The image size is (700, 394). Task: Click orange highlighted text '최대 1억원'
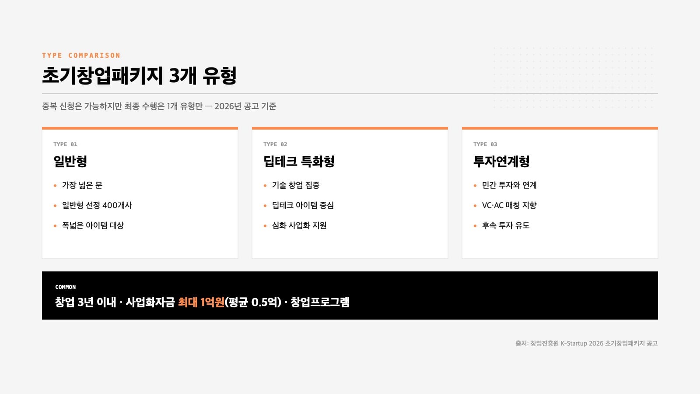coord(201,302)
